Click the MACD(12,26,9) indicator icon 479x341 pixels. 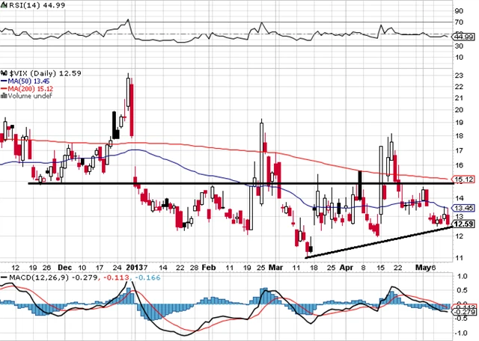pyautogui.click(x=4, y=277)
